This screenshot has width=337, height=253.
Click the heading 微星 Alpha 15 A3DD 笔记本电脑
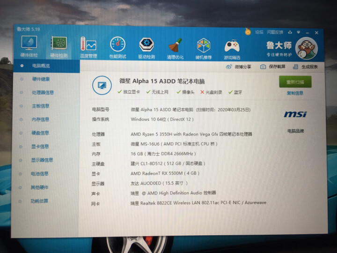[162, 81]
